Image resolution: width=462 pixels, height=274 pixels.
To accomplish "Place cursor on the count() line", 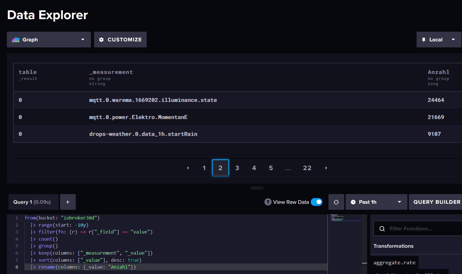I will point(44,239).
